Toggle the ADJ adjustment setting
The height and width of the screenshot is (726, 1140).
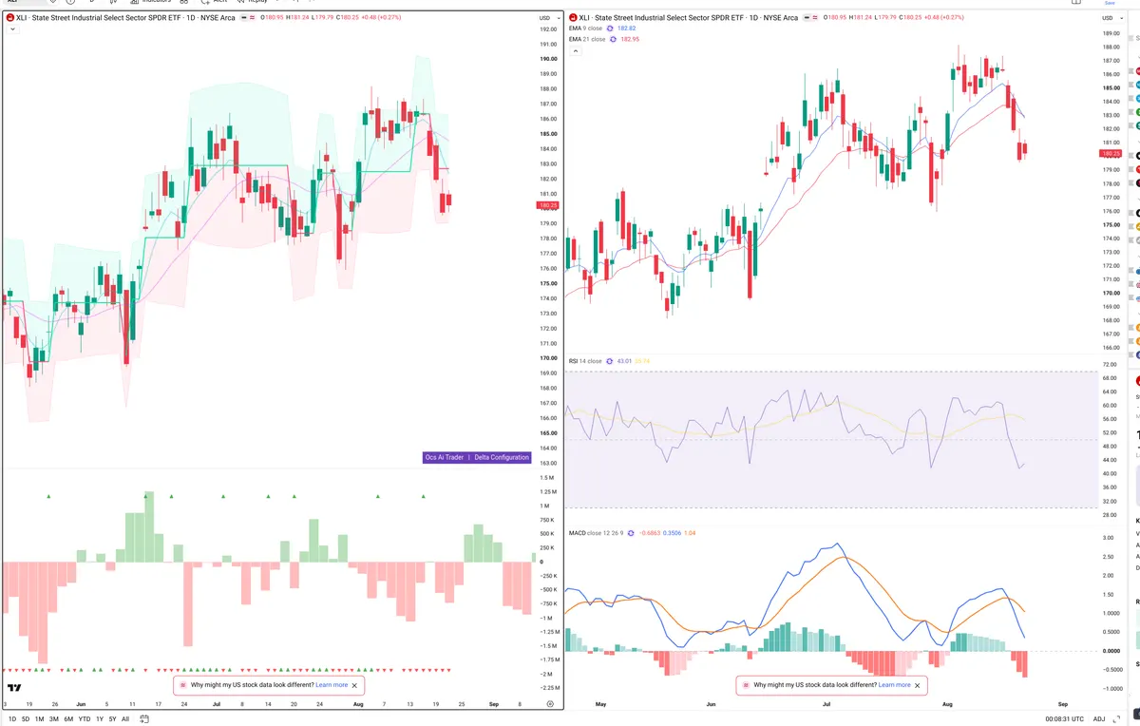(1099, 719)
